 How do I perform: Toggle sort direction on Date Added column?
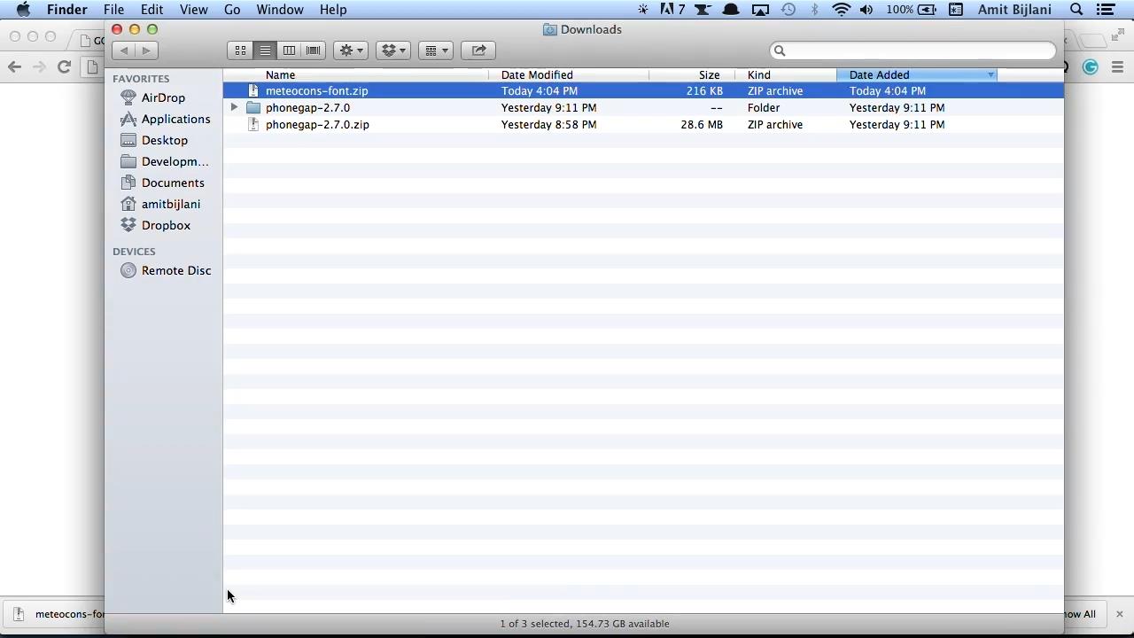(x=917, y=75)
